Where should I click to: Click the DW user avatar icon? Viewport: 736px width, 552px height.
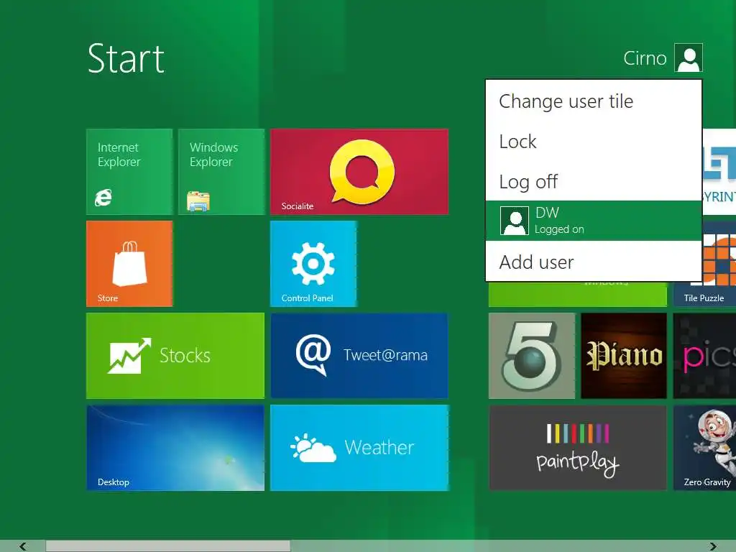[x=515, y=221]
